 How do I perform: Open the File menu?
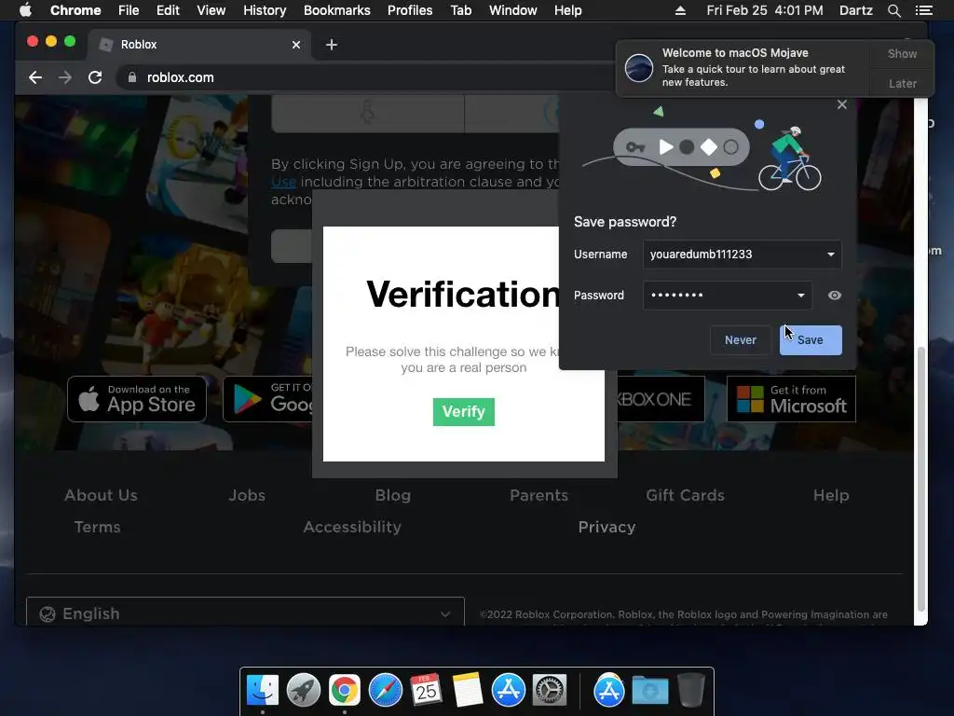click(129, 10)
